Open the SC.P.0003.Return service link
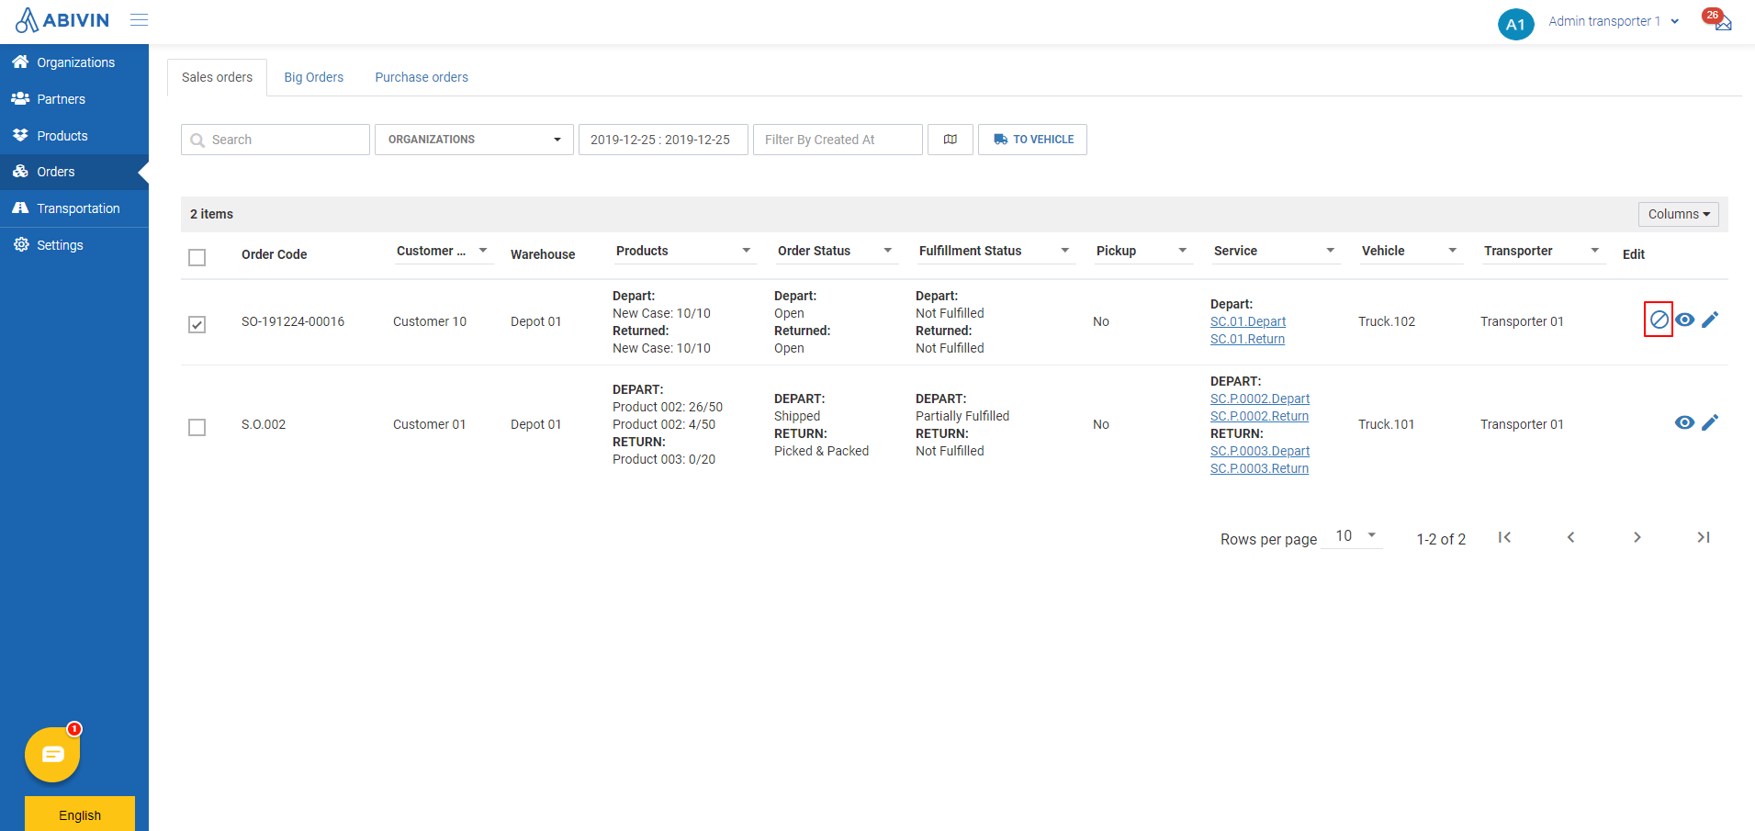Image resolution: width=1755 pixels, height=831 pixels. point(1259,468)
